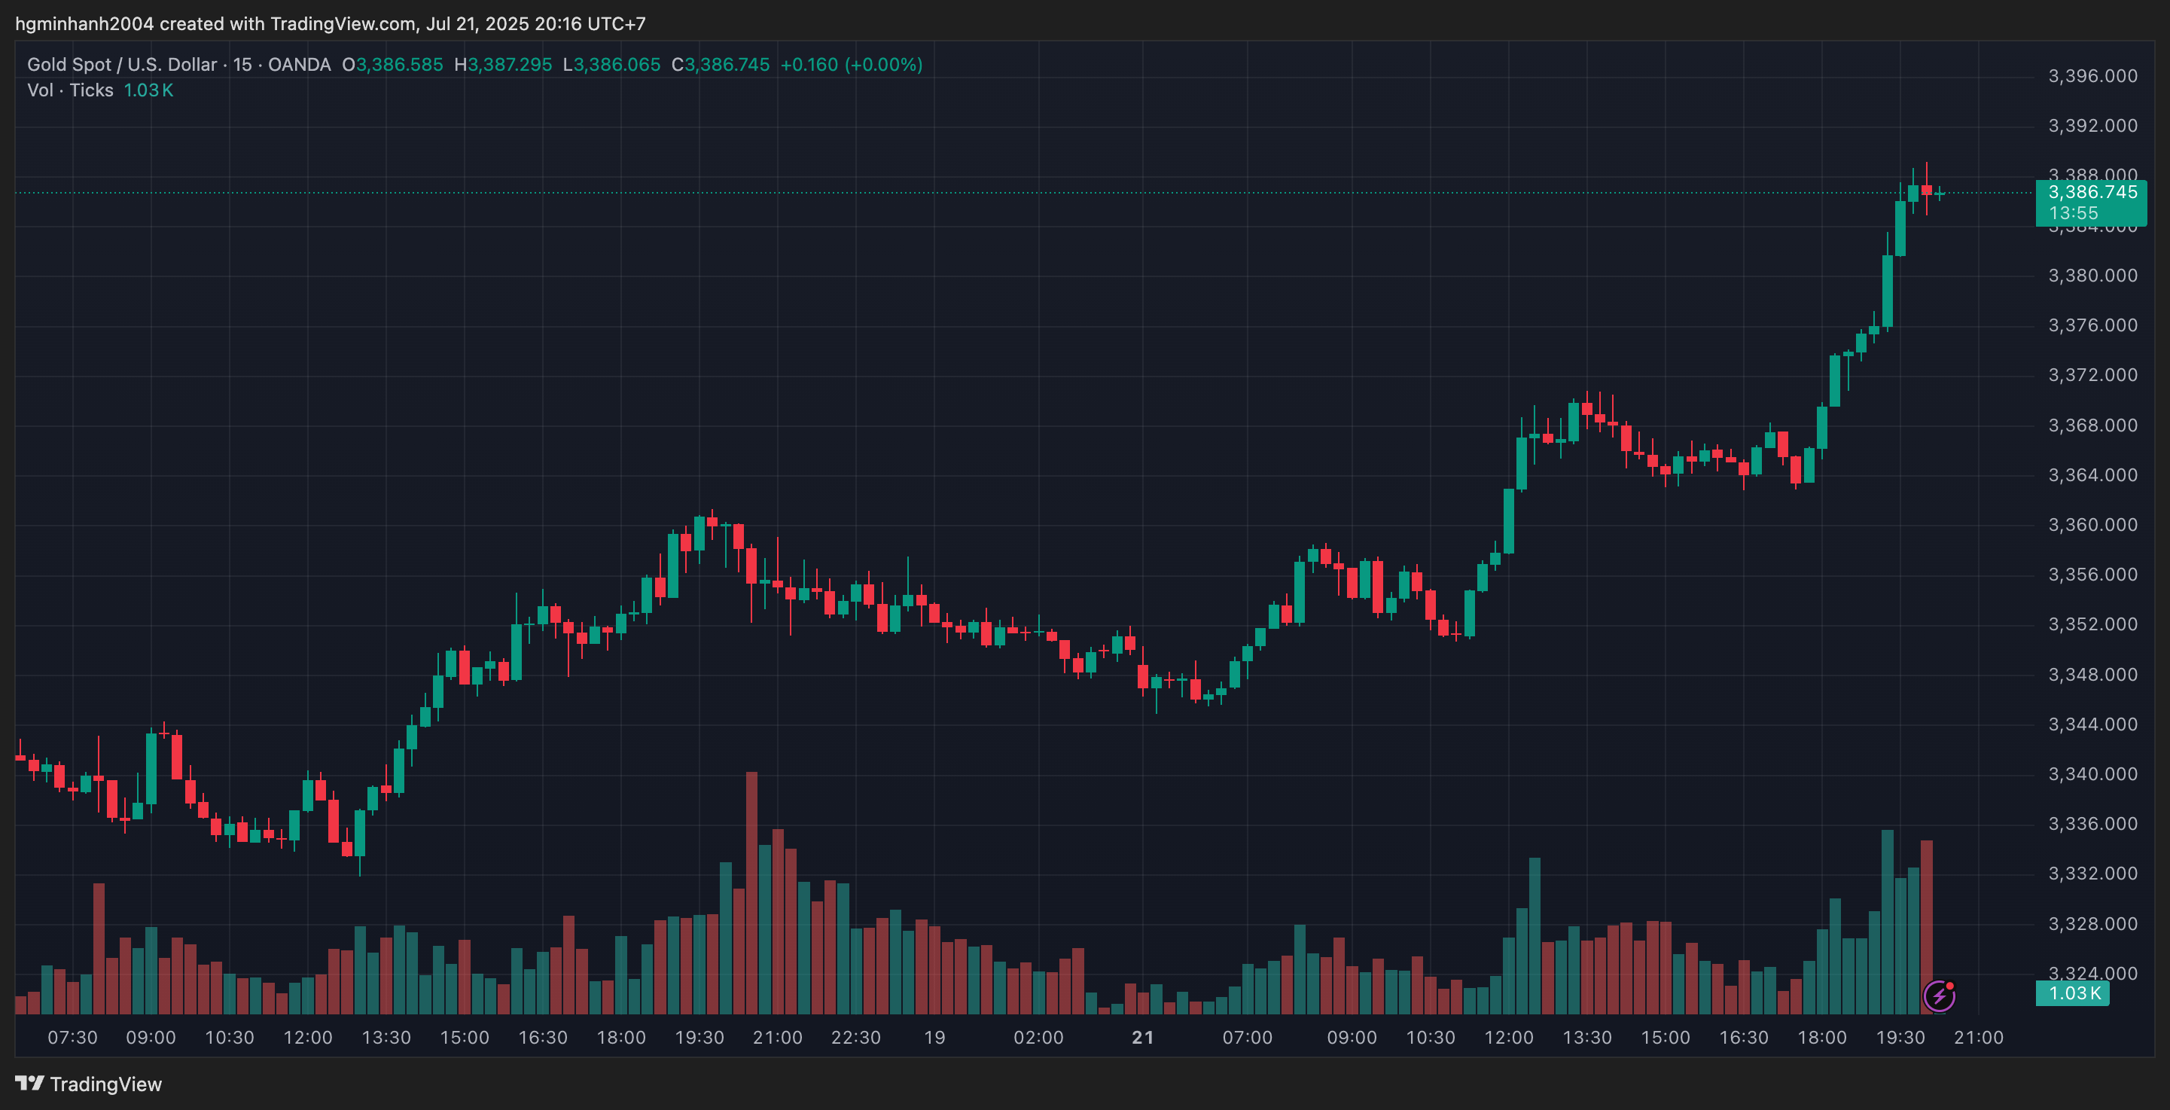Click the 3,352.000 price axis label
2170x1110 pixels.
pos(2092,624)
